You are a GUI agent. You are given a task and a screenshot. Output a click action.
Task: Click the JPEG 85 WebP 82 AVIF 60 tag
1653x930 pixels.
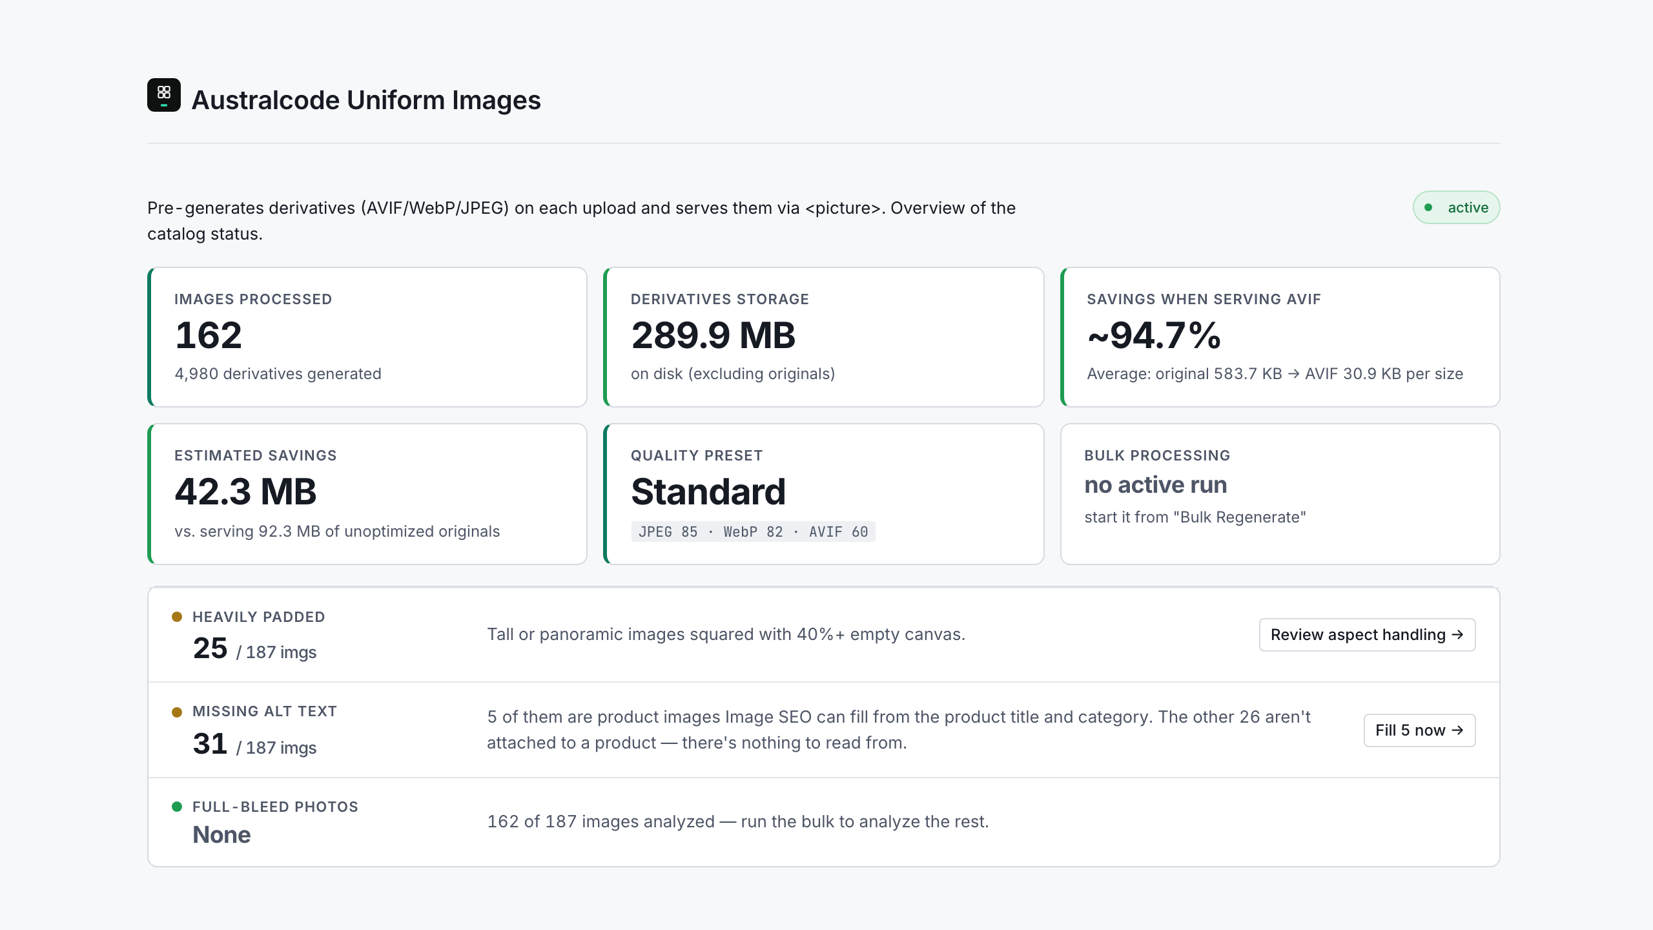pyautogui.click(x=753, y=532)
